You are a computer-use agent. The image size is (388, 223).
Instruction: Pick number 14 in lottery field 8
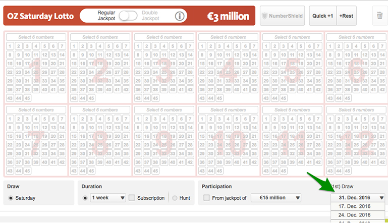pos(126,128)
